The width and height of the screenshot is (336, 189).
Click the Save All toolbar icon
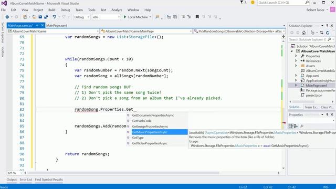pyautogui.click(x=46, y=17)
